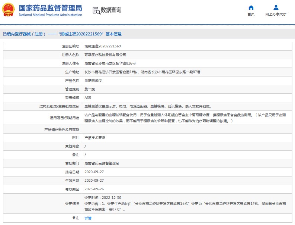The width and height of the screenshot is (295, 225).
Task: Open the 详情 link at the bottom
Action: [88, 218]
